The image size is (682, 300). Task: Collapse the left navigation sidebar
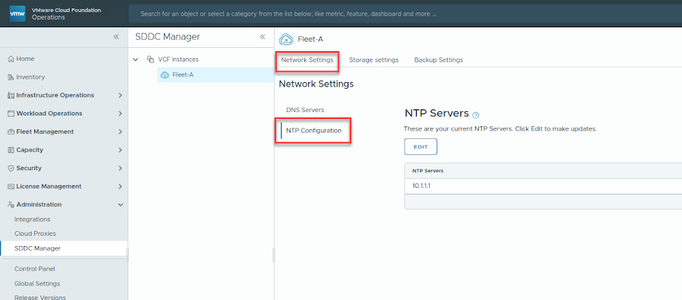[116, 37]
